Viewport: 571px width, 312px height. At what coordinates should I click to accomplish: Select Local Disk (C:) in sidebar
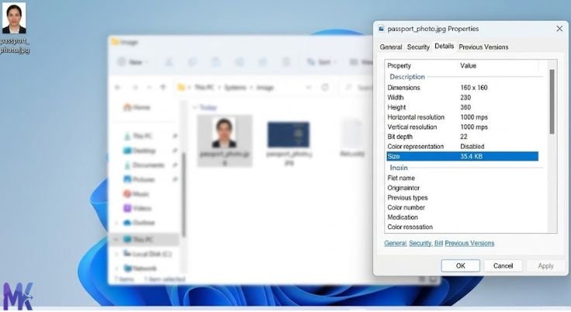147,254
